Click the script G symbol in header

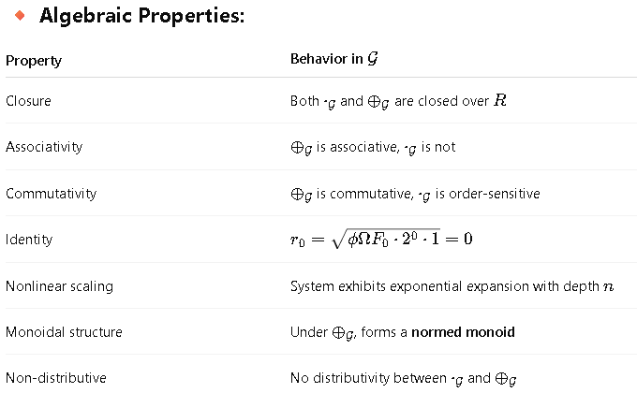373,58
